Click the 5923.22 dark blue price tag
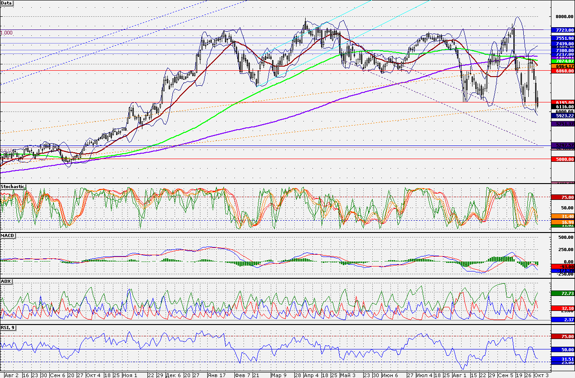Screen dimensions: 575x378 pos(562,116)
